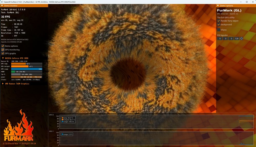Click the build date text below the logo
The image size is (256, 147).
click(19, 144)
